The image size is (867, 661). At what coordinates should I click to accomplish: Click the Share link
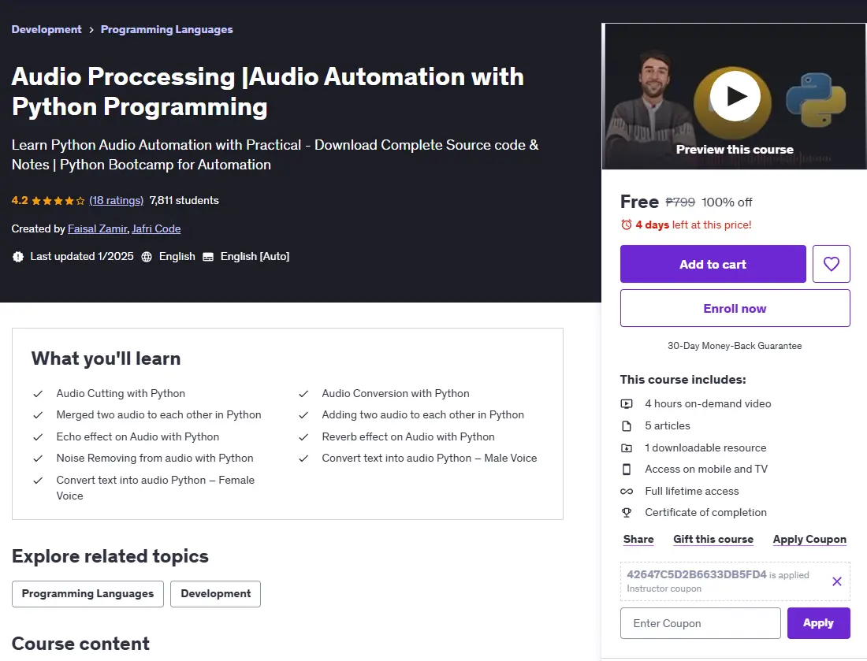[x=638, y=539]
